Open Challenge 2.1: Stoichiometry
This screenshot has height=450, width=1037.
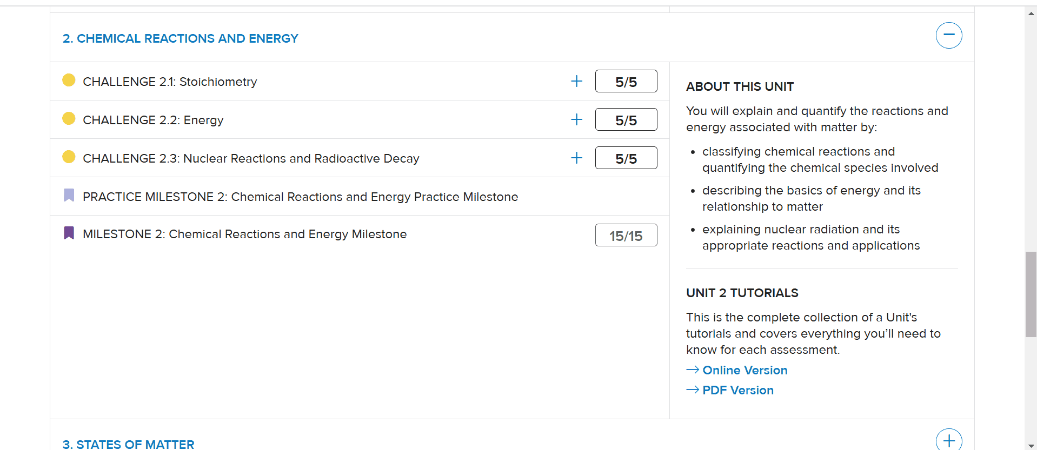click(x=170, y=82)
